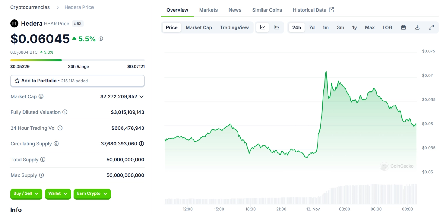Viewport: 443px width, 215px height.
Task: Open the Circulating Supply label info icon
Action: [x=56, y=144]
